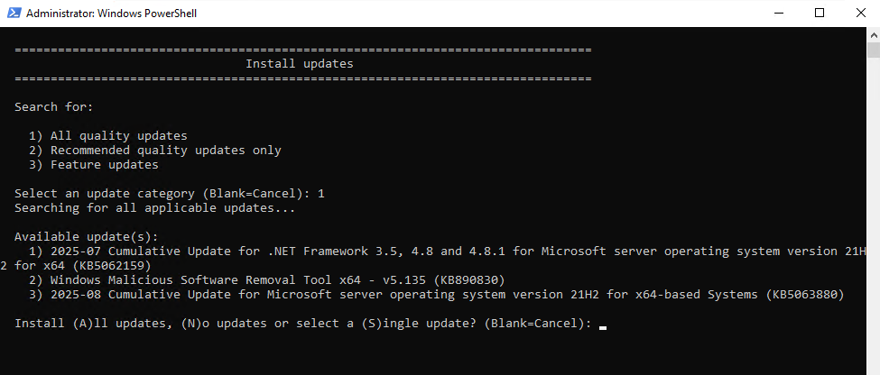This screenshot has width=880, height=375.
Task: Click the 'Search for:' label
Action: 54,106
